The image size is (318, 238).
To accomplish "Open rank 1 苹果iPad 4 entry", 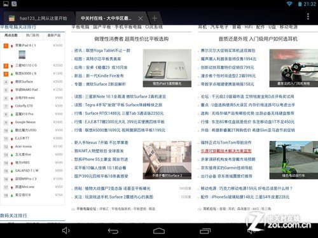I will [25, 45].
